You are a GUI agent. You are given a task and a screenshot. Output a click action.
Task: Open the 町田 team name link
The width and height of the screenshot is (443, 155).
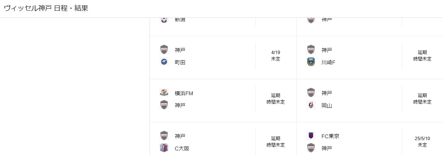point(180,62)
